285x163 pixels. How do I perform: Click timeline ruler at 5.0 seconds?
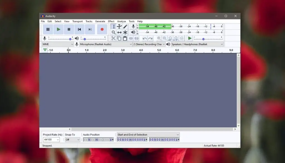[159, 50]
